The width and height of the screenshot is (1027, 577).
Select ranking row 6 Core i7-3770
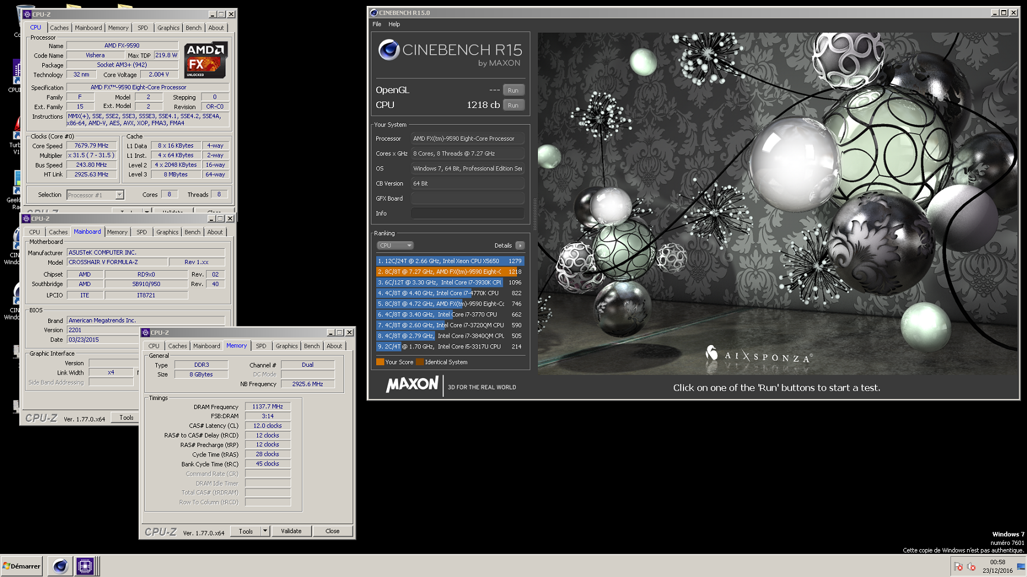tap(450, 314)
